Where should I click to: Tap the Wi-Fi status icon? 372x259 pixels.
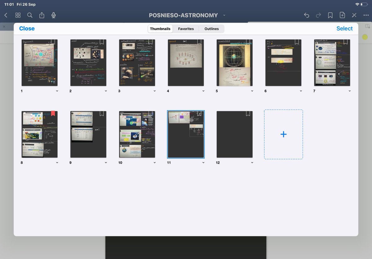click(357, 4)
